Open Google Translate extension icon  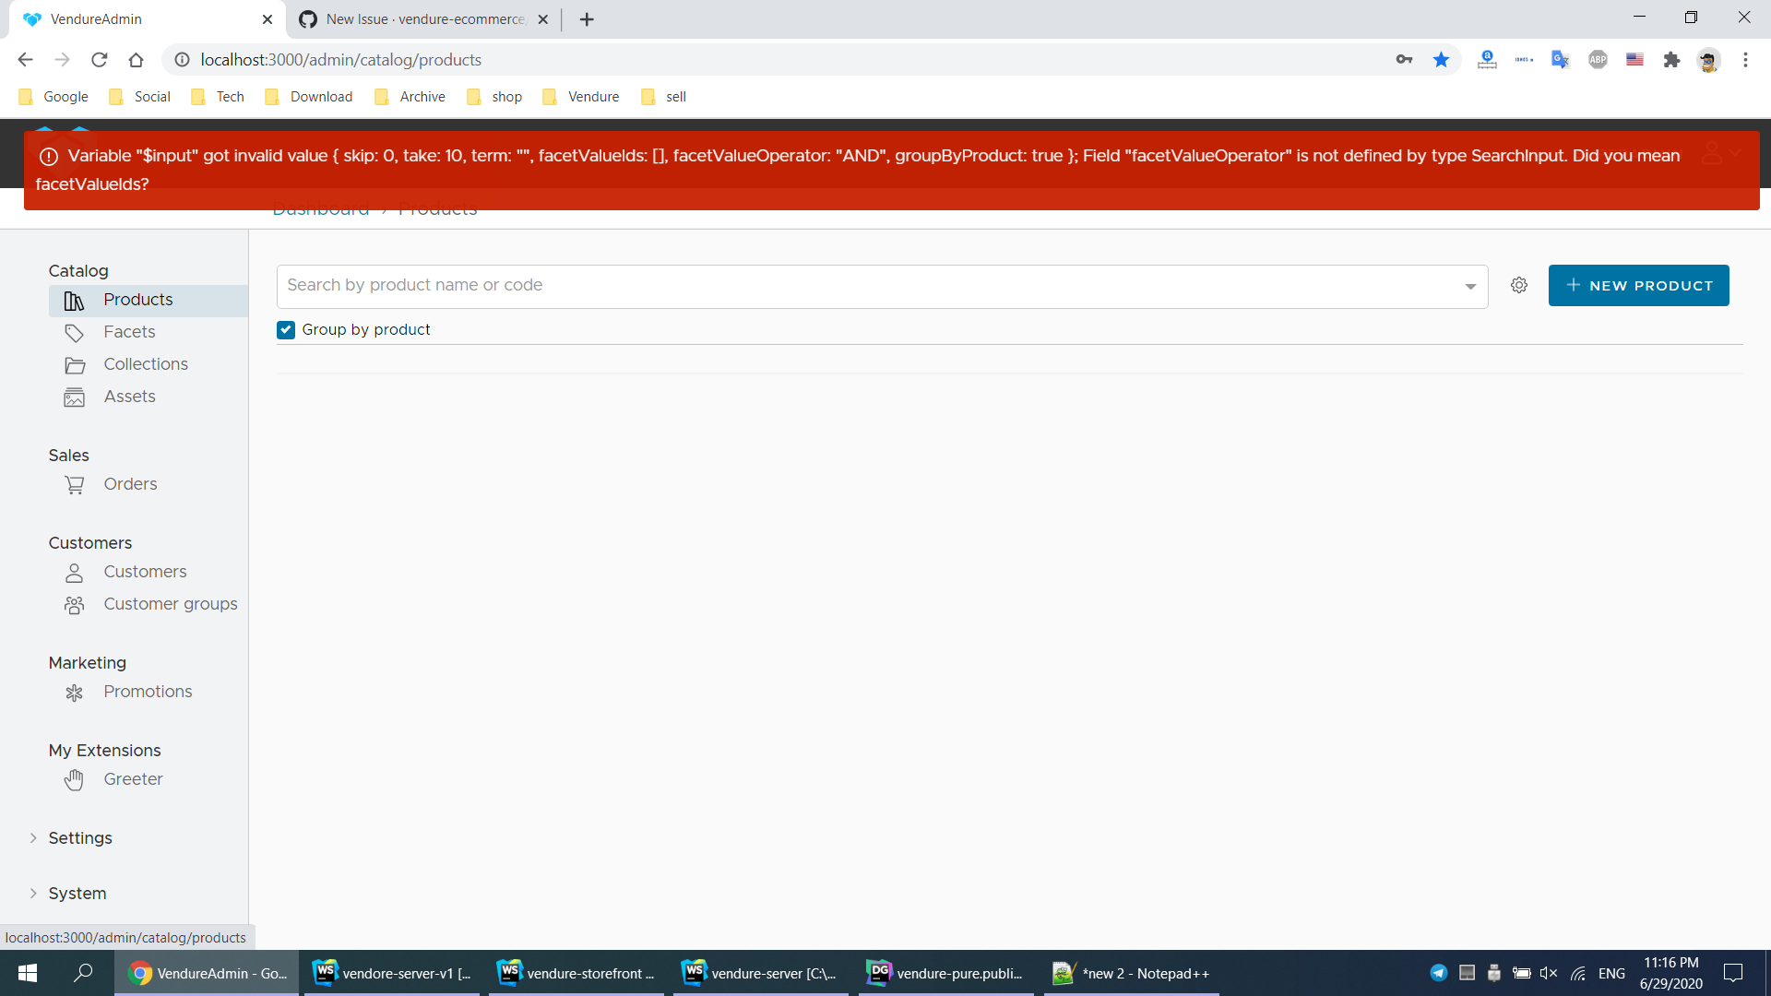point(1561,60)
